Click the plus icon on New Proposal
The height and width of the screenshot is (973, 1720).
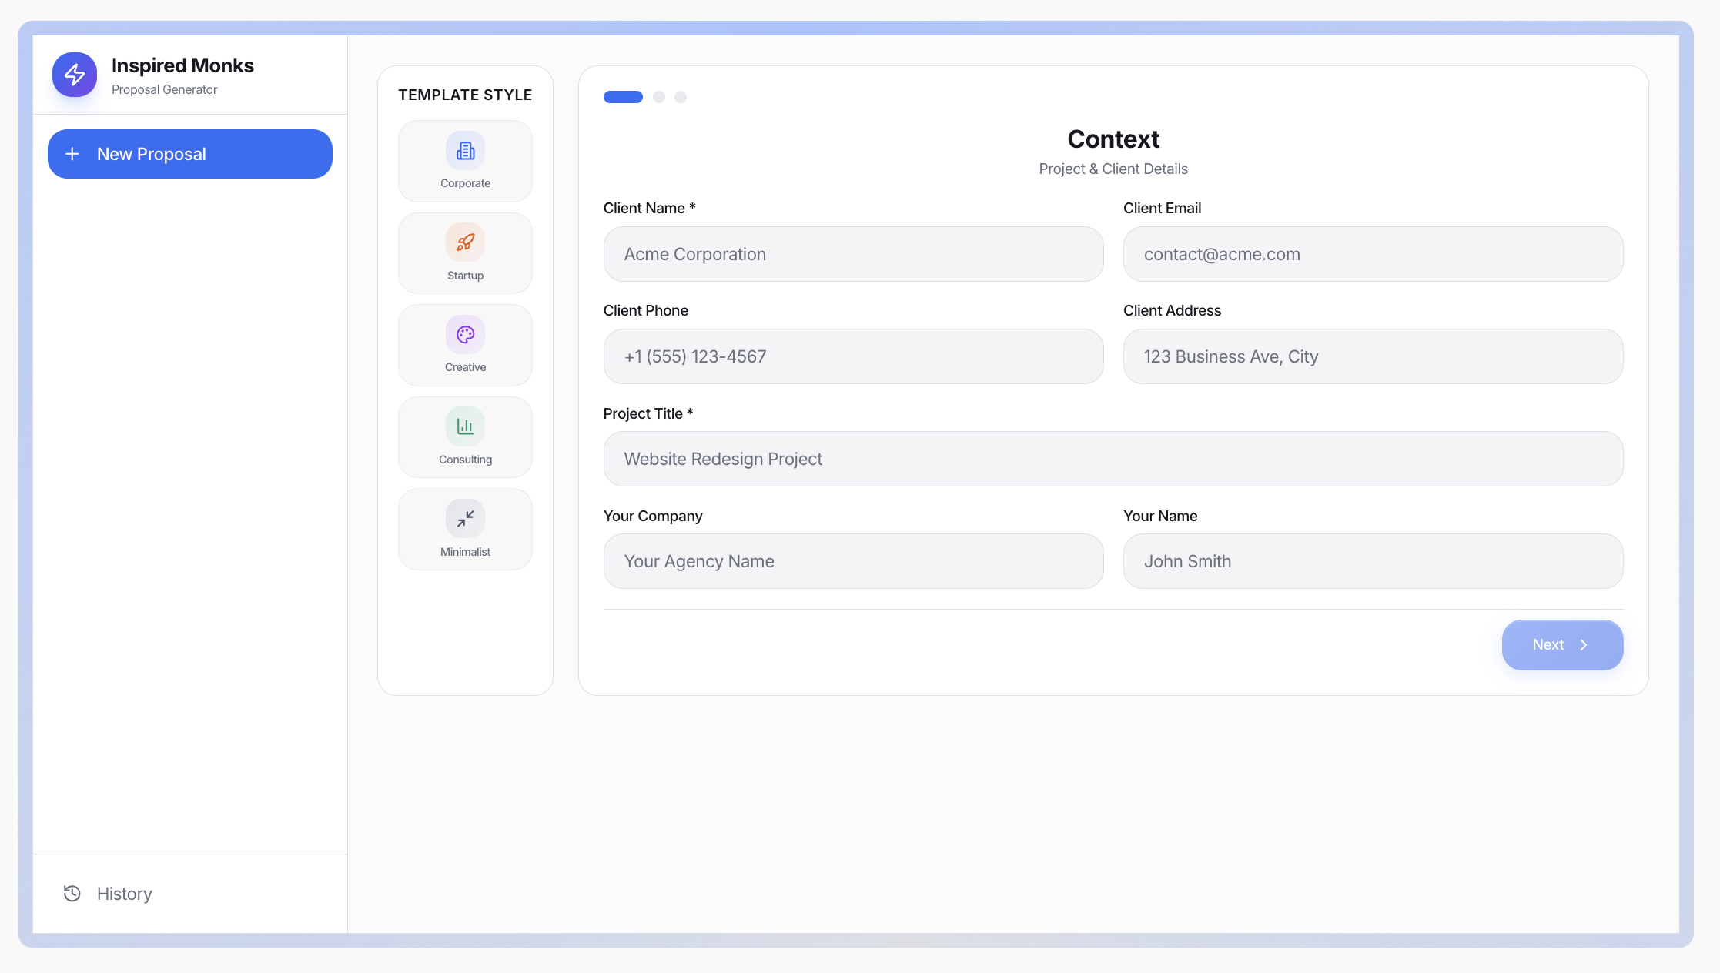point(72,154)
